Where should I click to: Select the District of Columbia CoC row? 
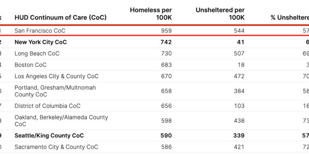point(154,106)
